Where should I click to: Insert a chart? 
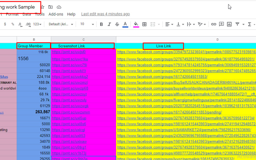point(229,24)
